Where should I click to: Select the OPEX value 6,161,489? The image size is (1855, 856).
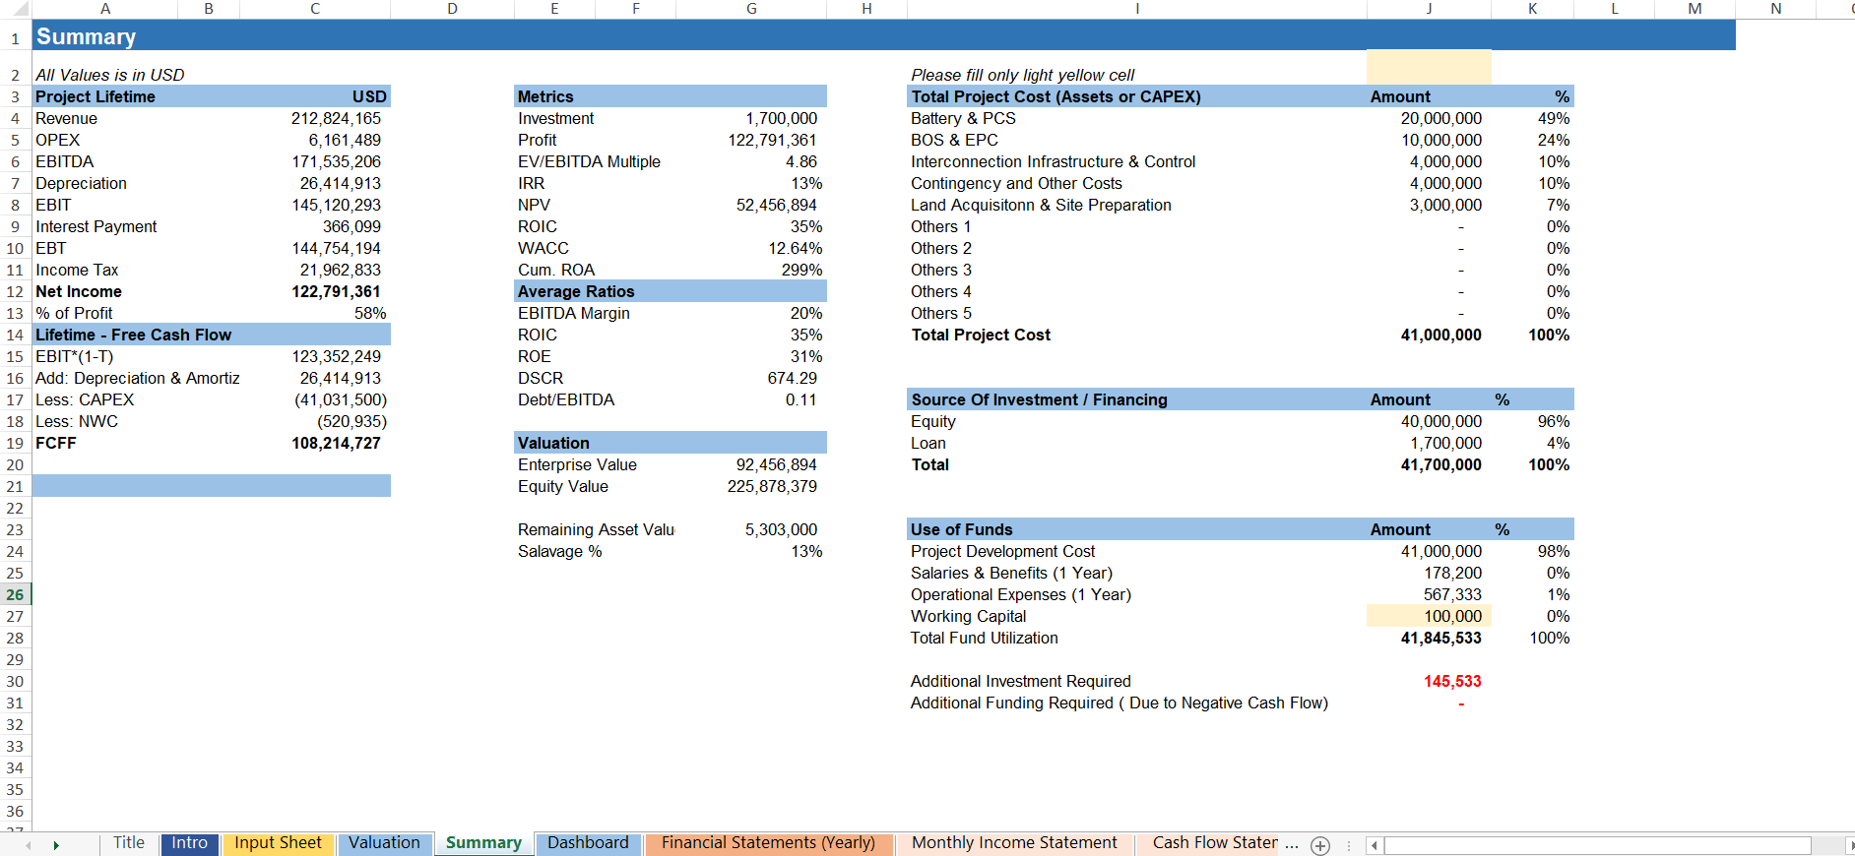pyautogui.click(x=345, y=140)
